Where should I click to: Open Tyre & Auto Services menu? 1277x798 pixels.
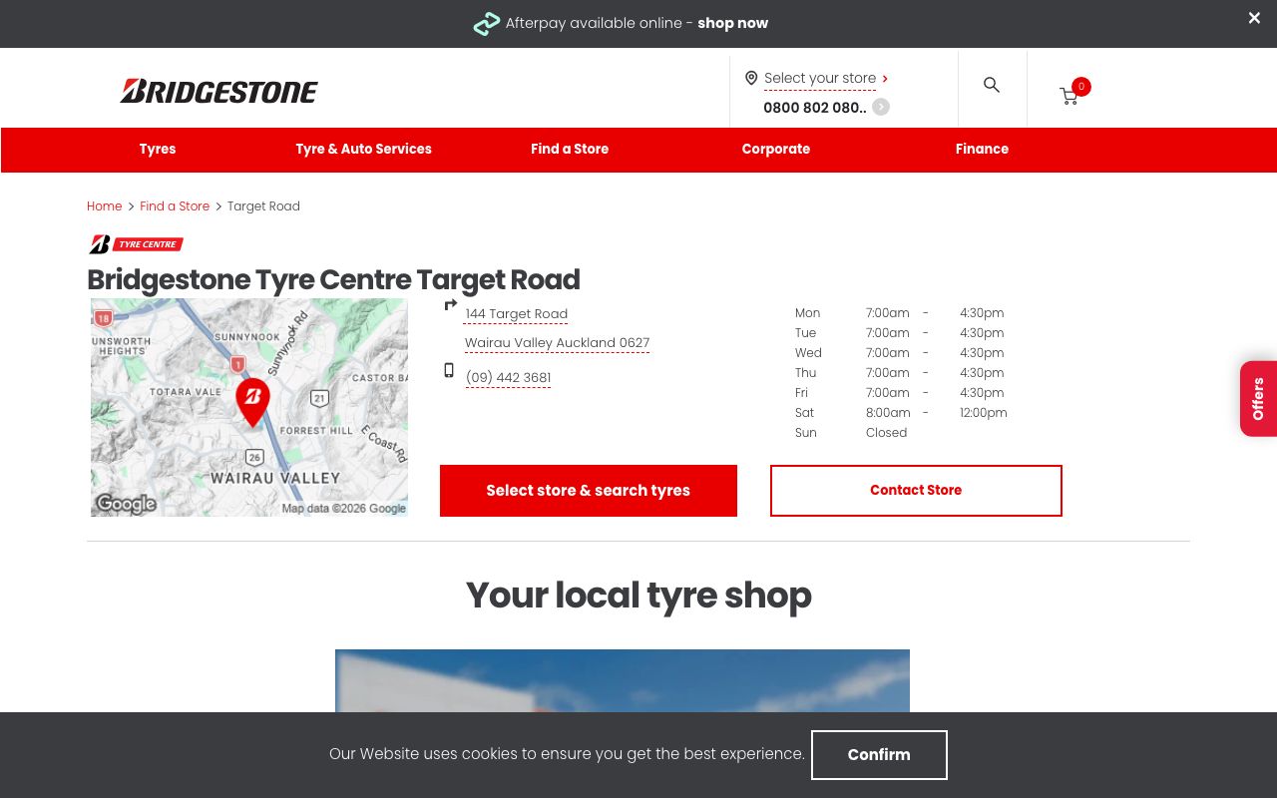tap(363, 149)
